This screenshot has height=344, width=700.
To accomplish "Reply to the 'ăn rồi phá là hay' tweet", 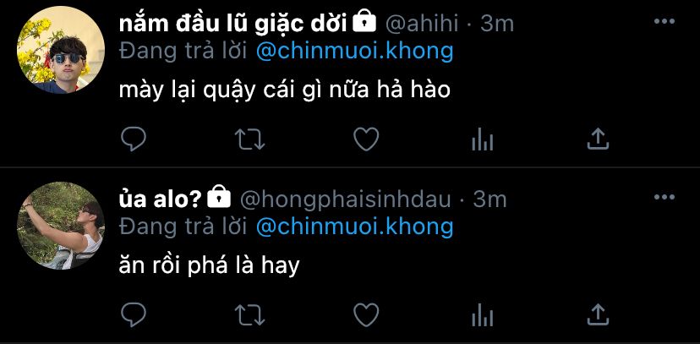I will click(x=134, y=315).
